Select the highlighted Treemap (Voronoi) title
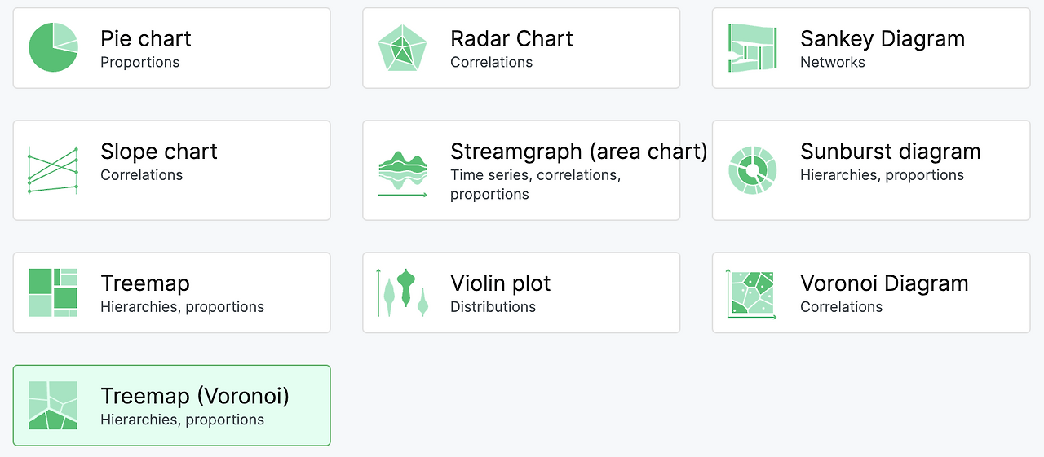Screen dimensions: 1044x457 195,396
